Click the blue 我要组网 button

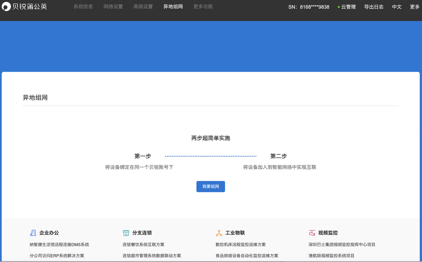[x=211, y=186]
